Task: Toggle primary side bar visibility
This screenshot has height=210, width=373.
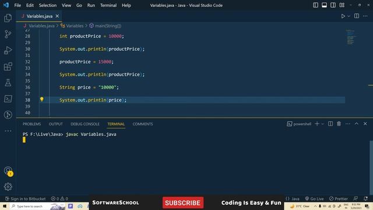Action: point(315,5)
